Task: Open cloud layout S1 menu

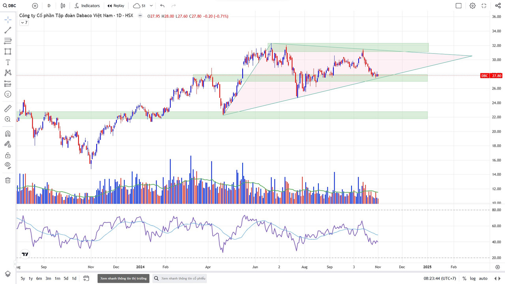Action: coord(139,6)
